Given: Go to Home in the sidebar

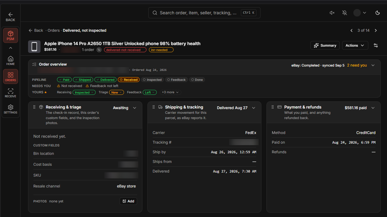Looking at the screenshot, I should [x=10, y=60].
